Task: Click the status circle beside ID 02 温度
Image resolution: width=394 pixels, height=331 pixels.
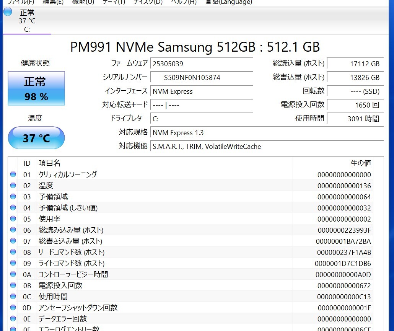Action: (13, 185)
